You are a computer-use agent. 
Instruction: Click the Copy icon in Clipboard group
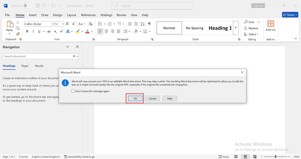tap(18, 28)
